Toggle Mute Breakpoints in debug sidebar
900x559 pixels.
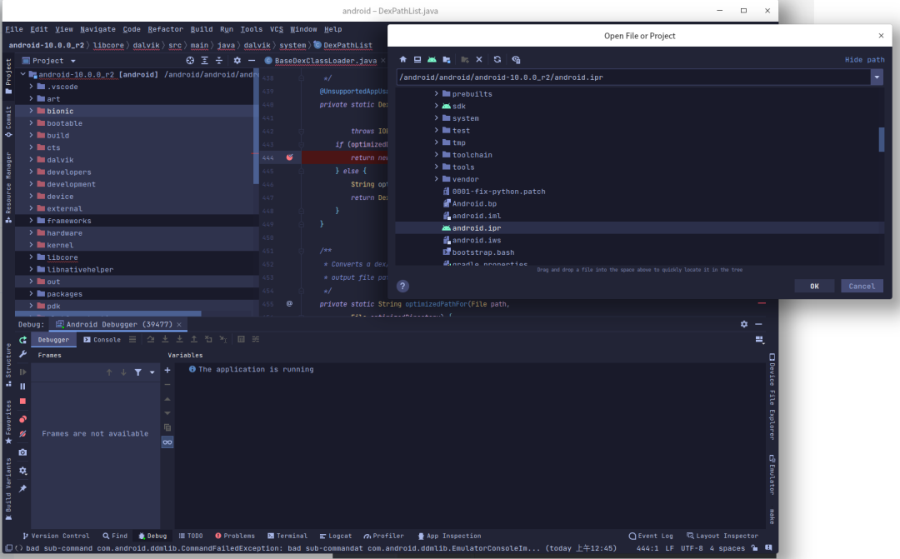click(x=23, y=434)
